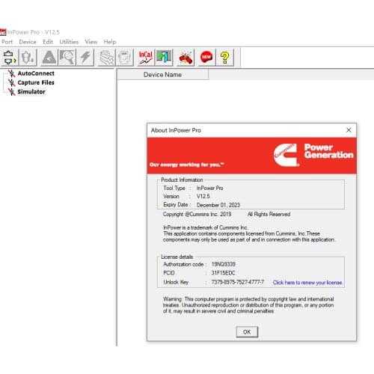Click the Device Name column header
The image size is (374, 374).
pyautogui.click(x=162, y=75)
